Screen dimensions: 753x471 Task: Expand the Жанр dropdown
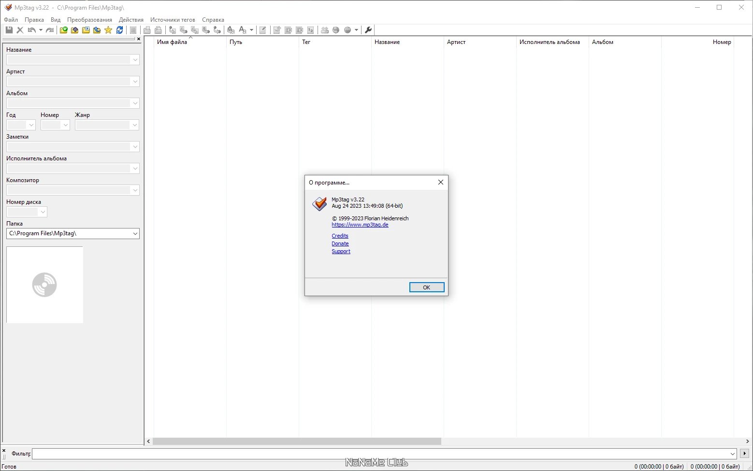tap(135, 125)
